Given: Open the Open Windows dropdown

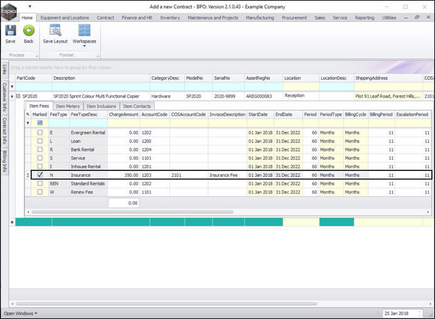Looking at the screenshot, I should tap(21, 313).
